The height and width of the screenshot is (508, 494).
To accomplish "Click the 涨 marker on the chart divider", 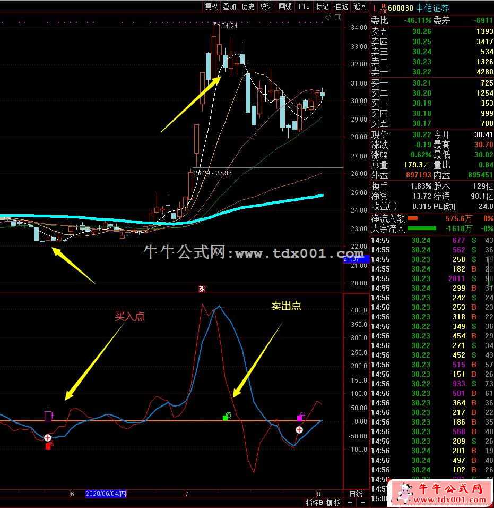I will pos(202,289).
